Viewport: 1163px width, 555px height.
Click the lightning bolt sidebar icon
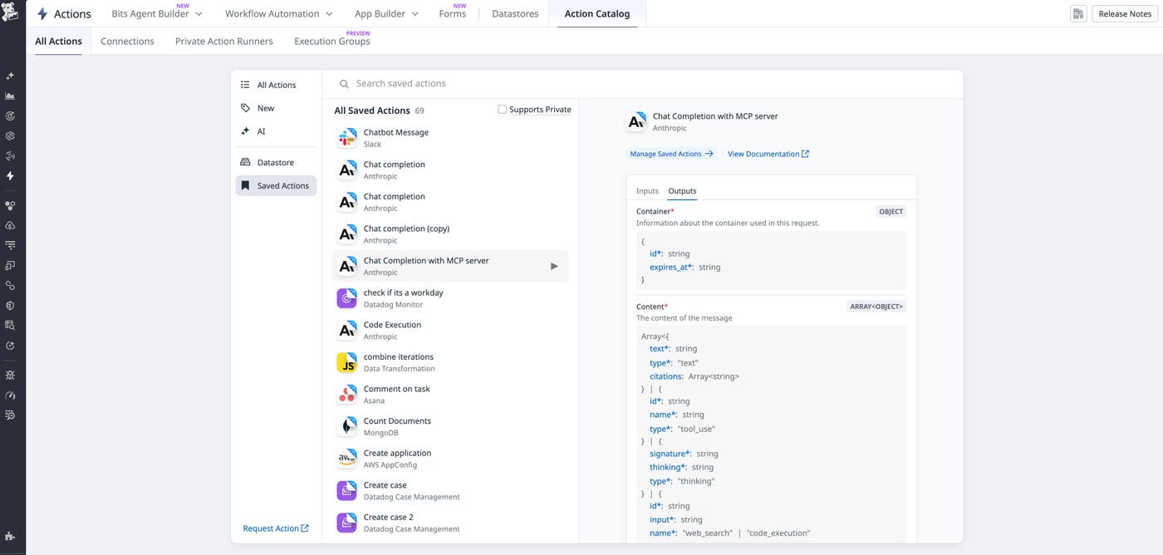click(10, 176)
